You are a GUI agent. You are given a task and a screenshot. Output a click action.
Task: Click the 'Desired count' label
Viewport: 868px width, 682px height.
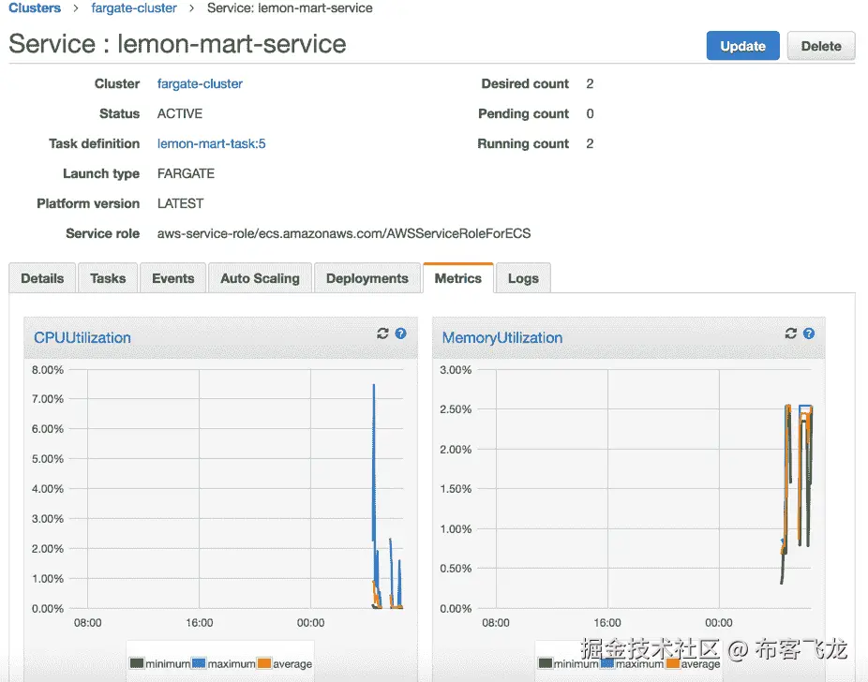pos(525,83)
